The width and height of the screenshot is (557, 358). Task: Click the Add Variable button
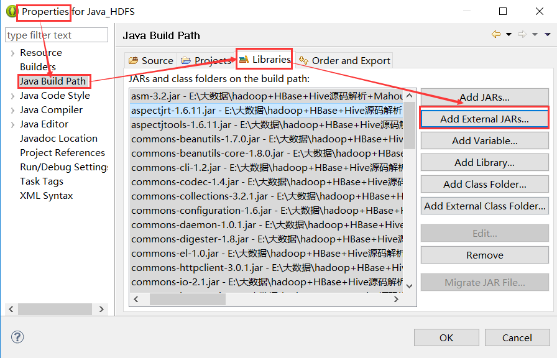(x=484, y=140)
